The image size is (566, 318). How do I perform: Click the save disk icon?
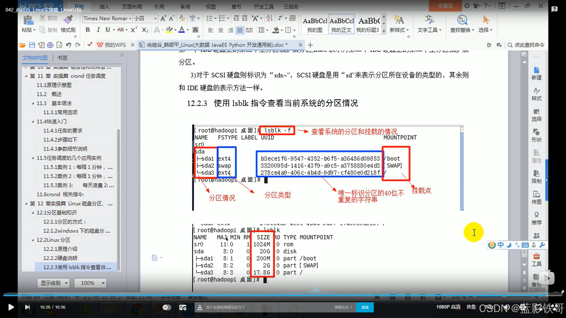(32, 45)
